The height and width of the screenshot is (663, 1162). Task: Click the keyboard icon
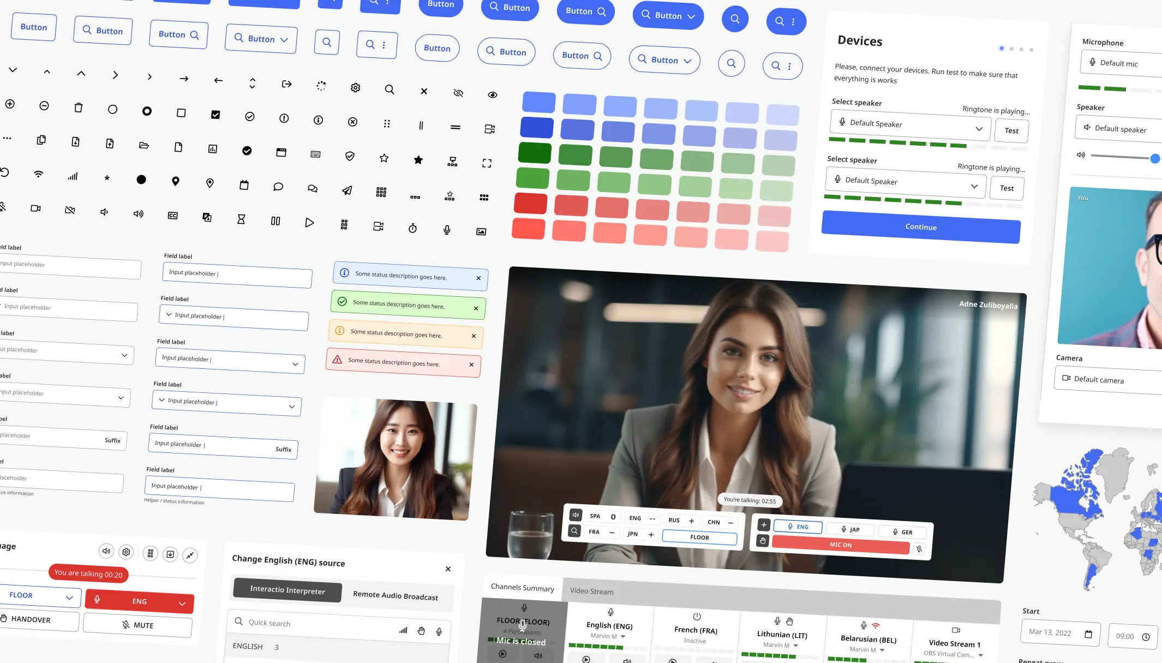tap(315, 154)
